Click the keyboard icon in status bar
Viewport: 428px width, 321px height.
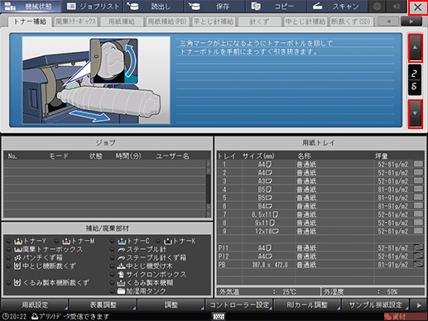click(x=219, y=316)
